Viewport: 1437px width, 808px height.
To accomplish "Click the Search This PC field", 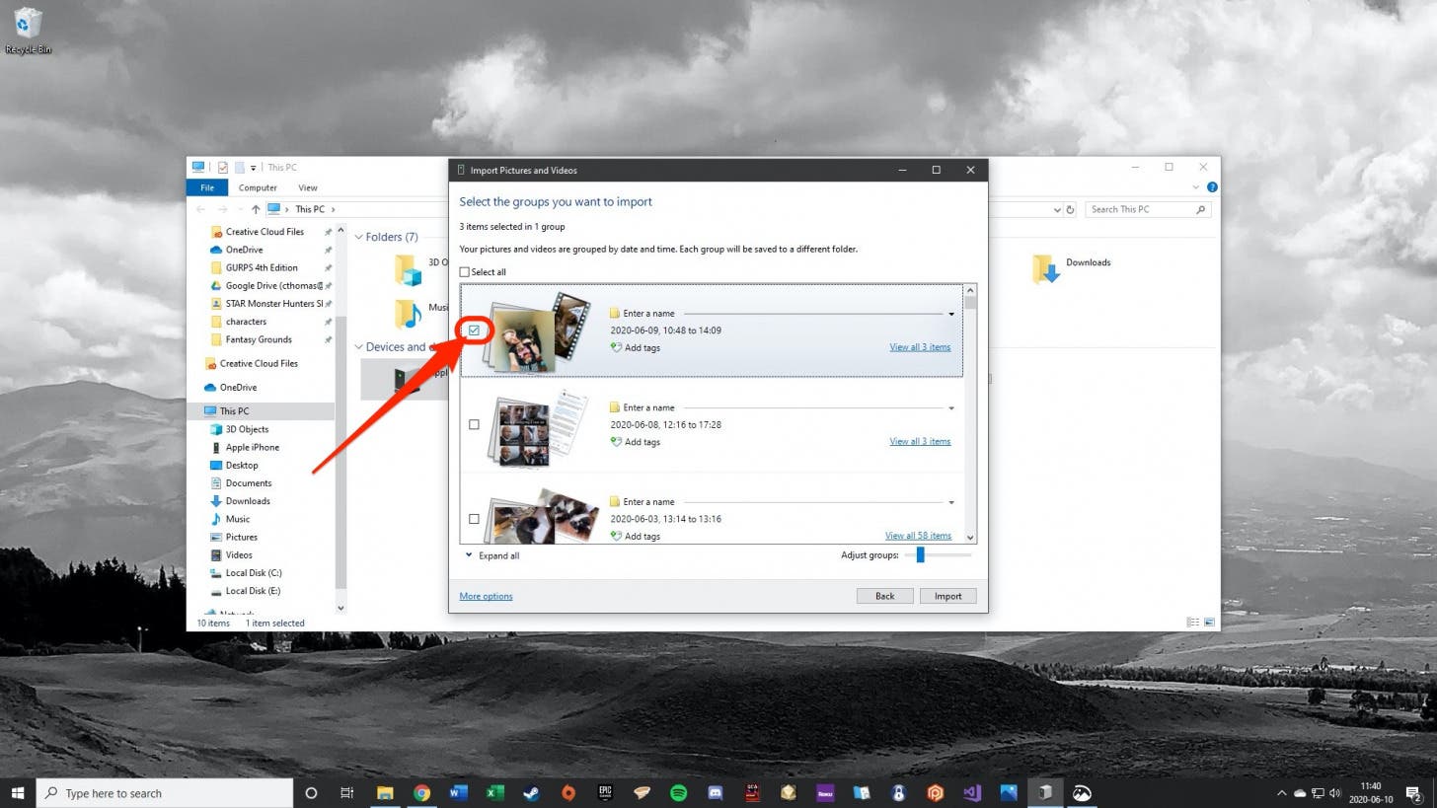I will pos(1141,209).
